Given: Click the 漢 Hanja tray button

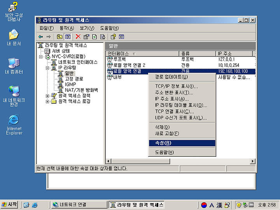Looking at the screenshot, I should tap(219, 205).
